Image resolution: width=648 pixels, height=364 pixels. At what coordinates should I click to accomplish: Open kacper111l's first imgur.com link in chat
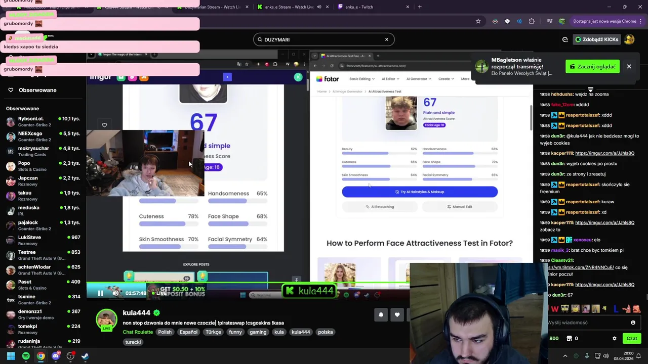point(604,153)
